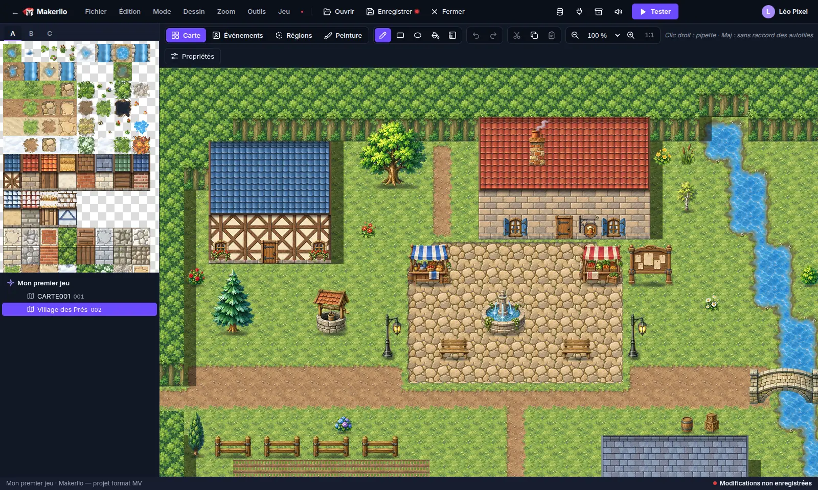Image resolution: width=818 pixels, height=490 pixels.
Task: Select the rectangle drawing tool
Action: tap(400, 35)
